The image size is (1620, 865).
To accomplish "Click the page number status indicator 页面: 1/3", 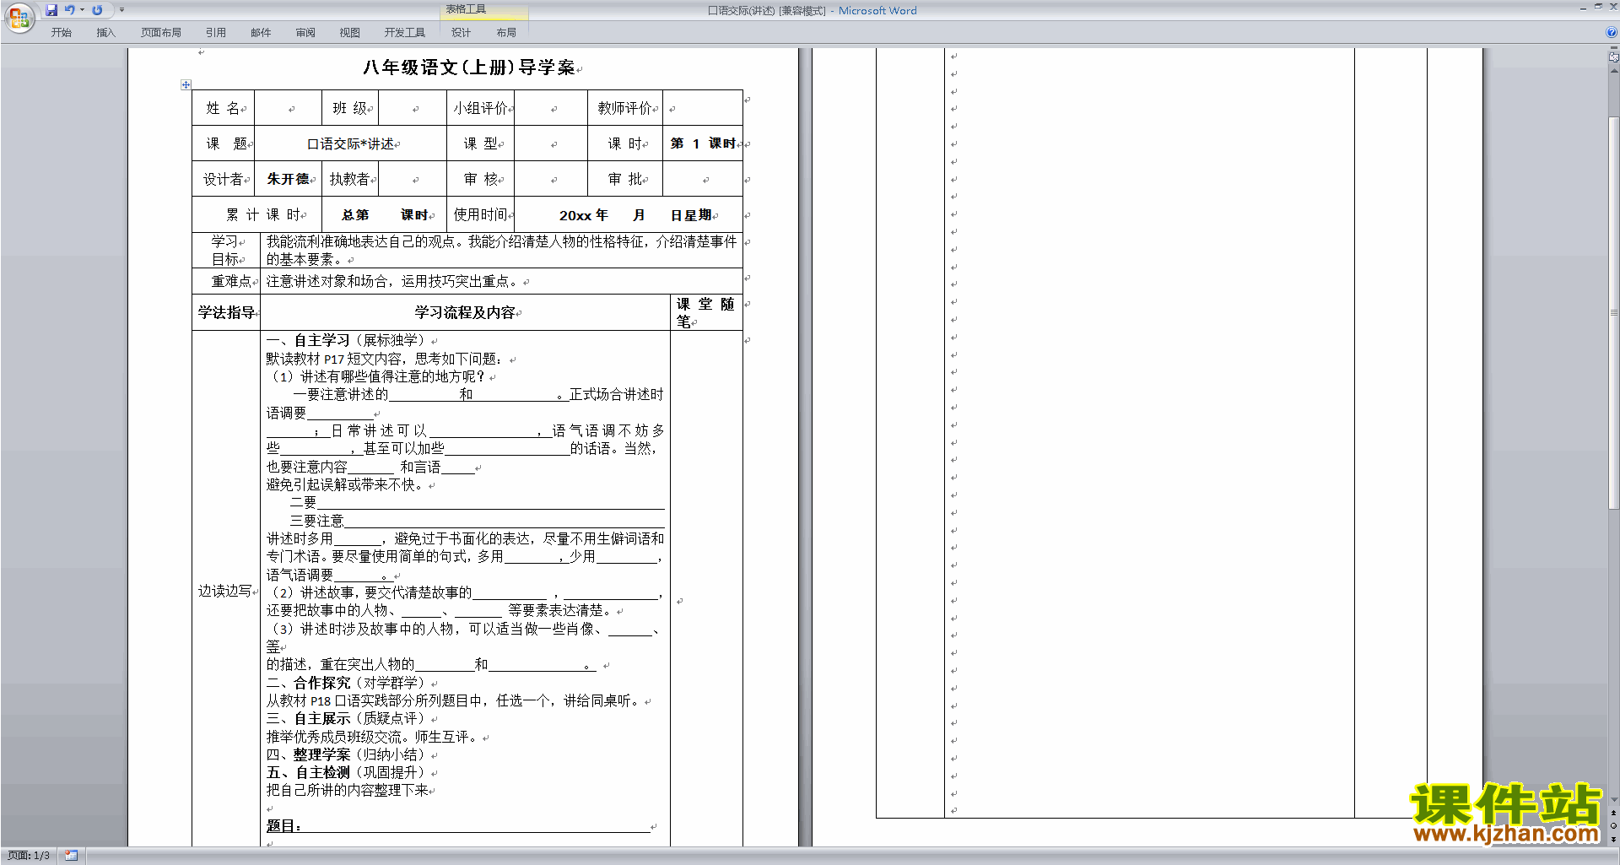I will [29, 856].
